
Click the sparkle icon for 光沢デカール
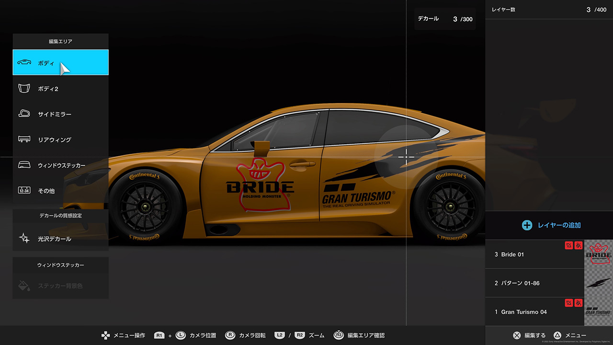[x=24, y=239]
